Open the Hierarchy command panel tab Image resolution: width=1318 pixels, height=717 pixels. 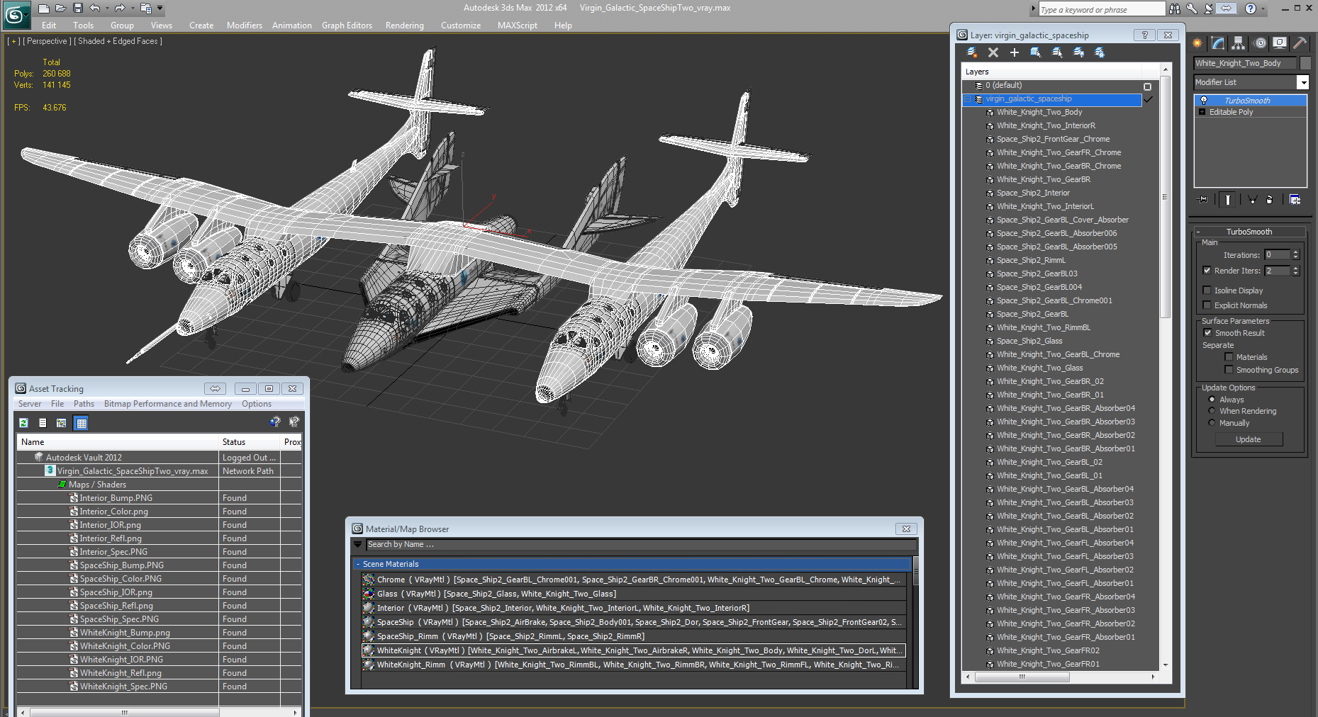tap(1239, 43)
